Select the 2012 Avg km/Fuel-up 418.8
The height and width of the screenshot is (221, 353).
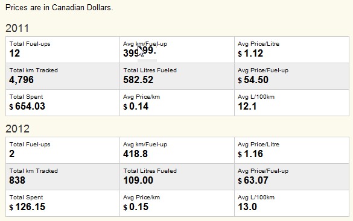coord(136,154)
